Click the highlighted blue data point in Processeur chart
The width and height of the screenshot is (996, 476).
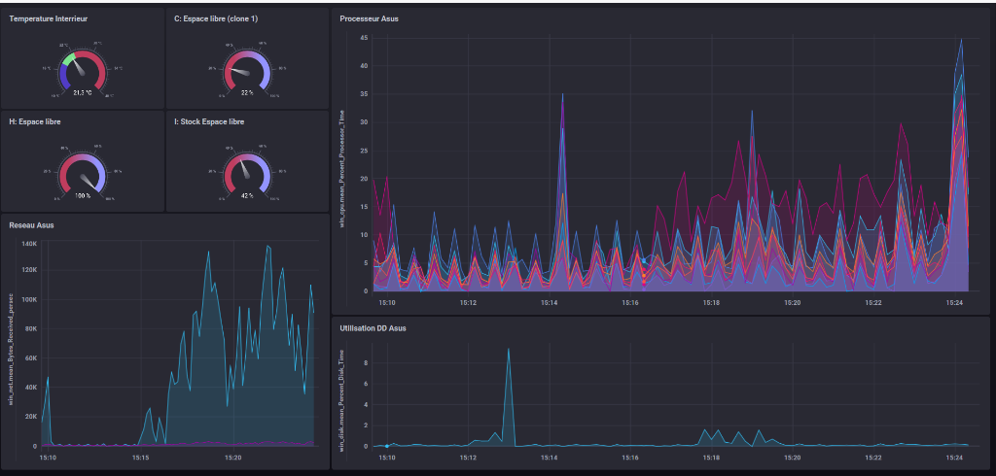point(644,261)
